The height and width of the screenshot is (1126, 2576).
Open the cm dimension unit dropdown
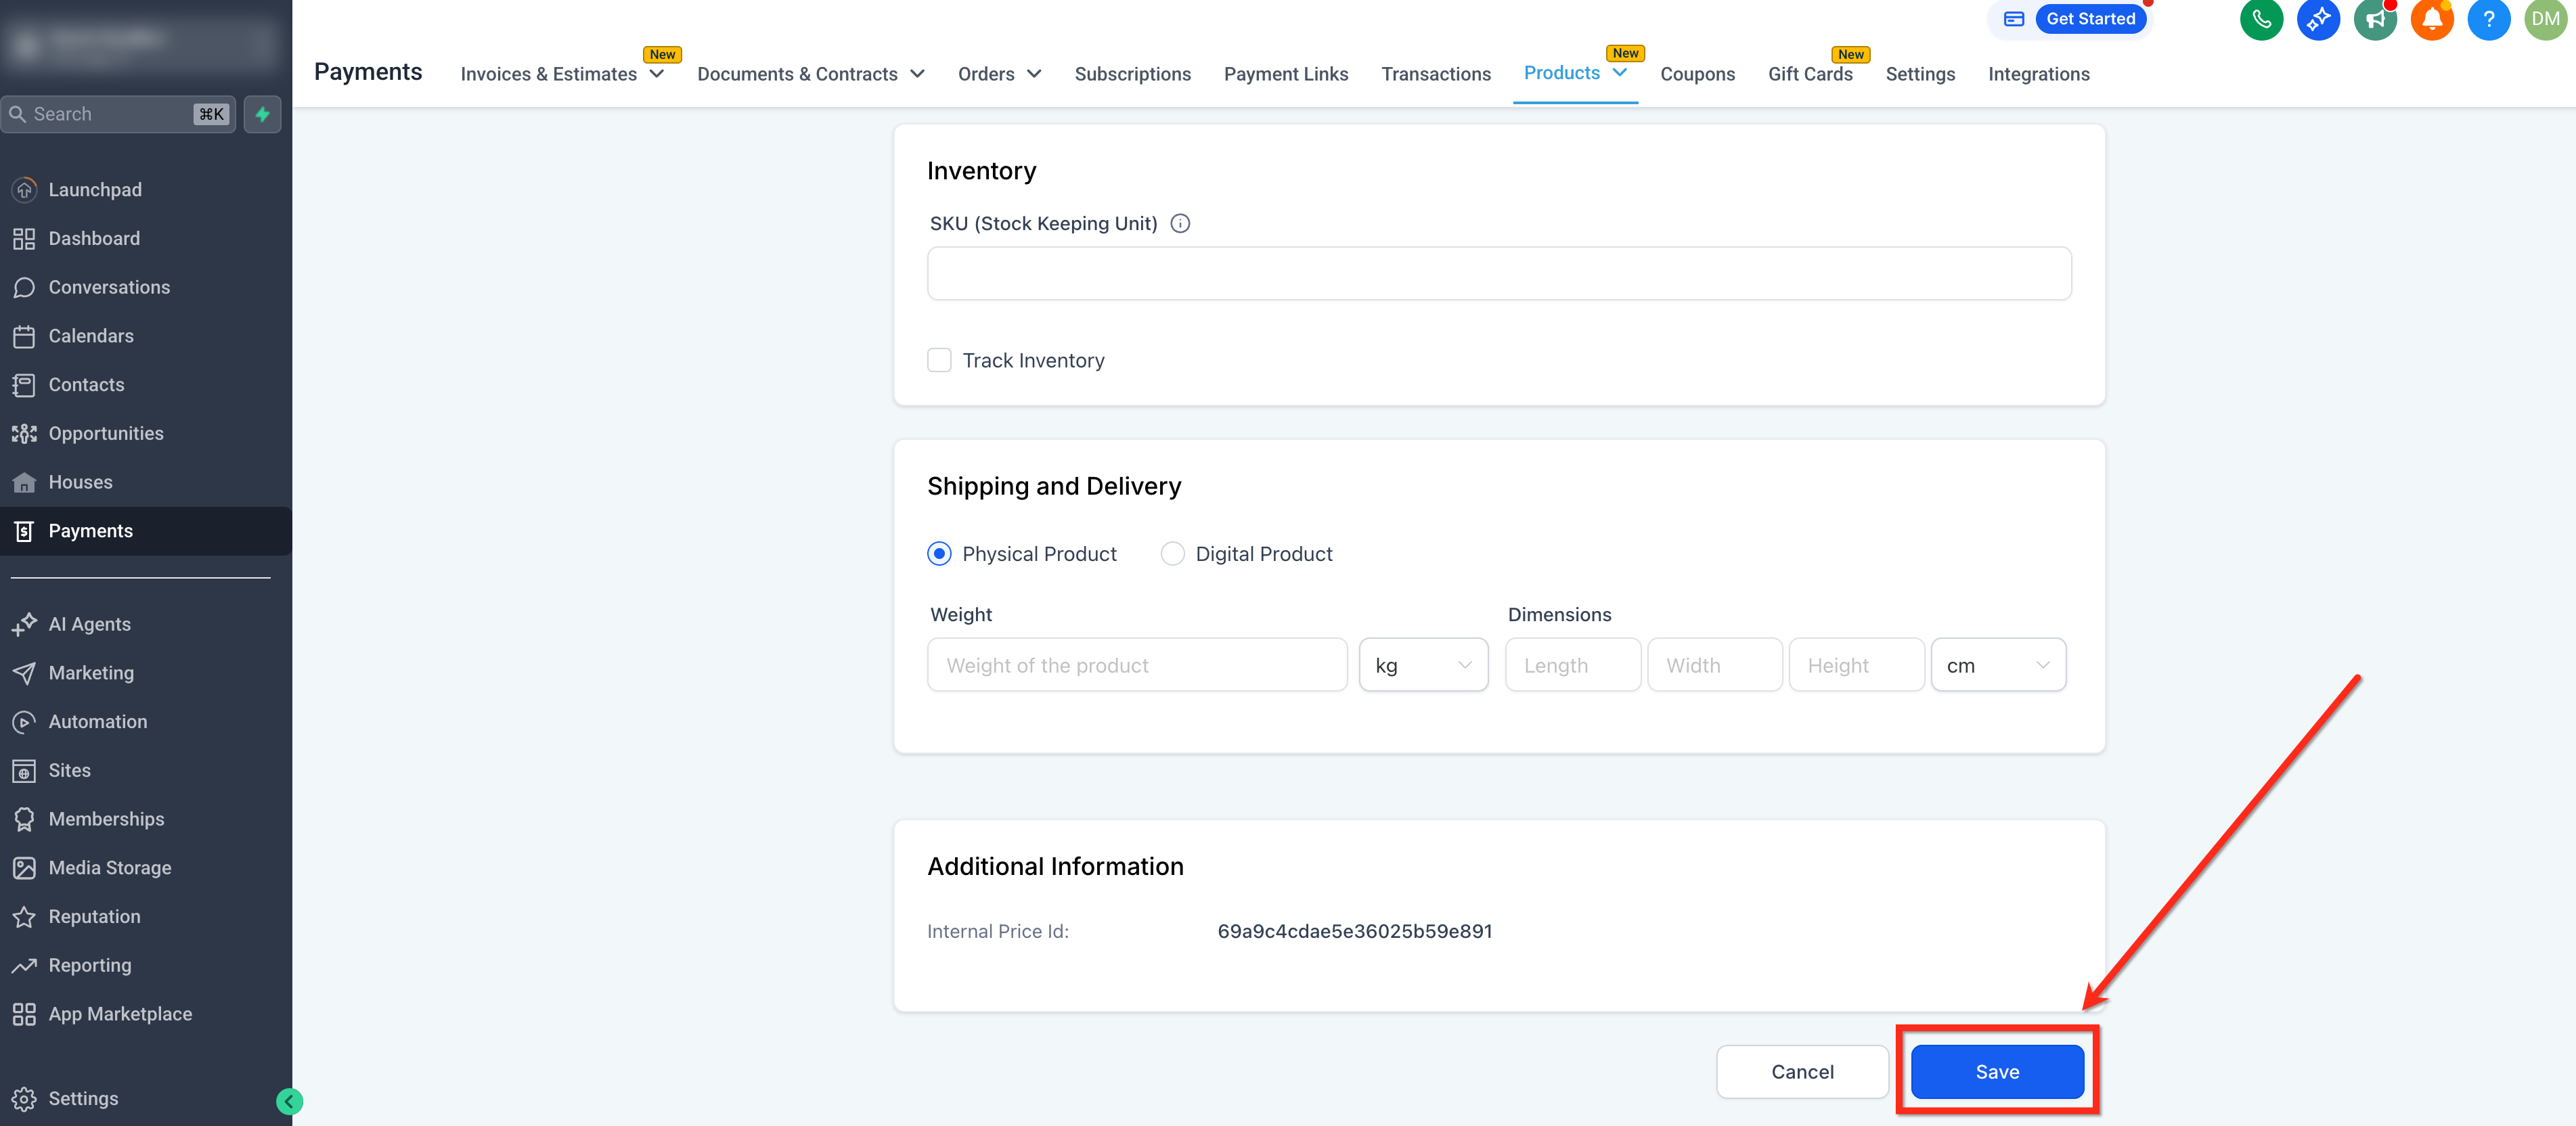(1997, 665)
